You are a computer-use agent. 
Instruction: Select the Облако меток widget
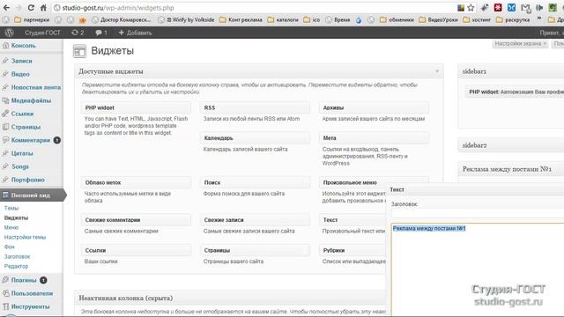pyautogui.click(x=136, y=182)
